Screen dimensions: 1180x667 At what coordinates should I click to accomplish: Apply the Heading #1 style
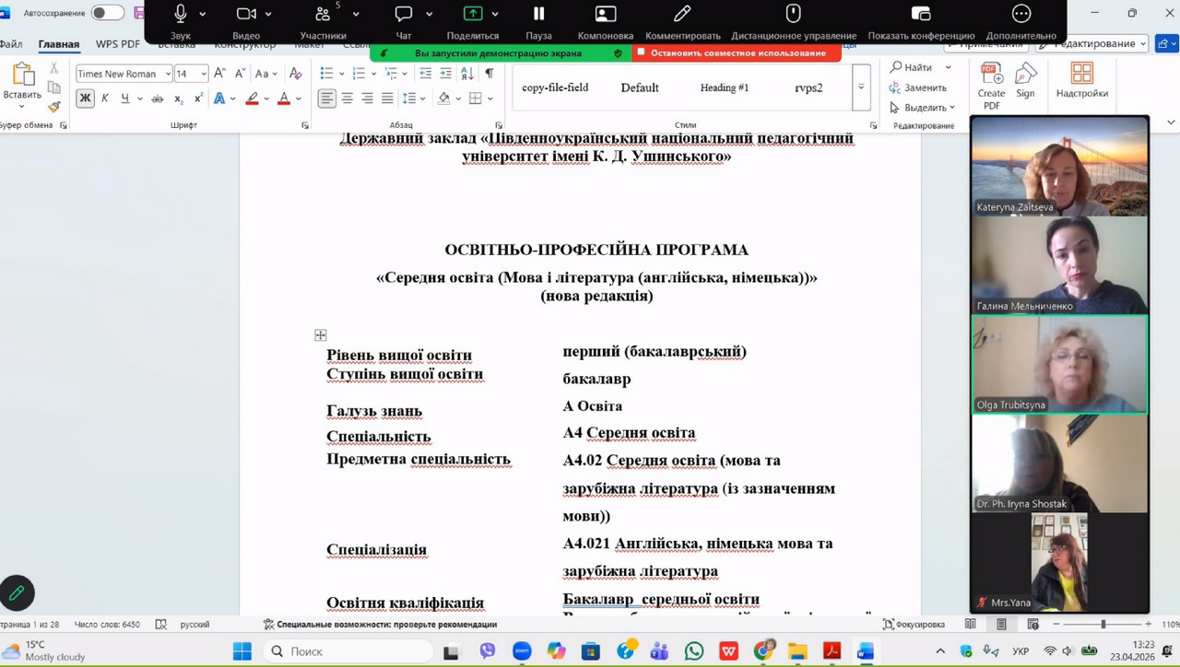pyautogui.click(x=725, y=88)
